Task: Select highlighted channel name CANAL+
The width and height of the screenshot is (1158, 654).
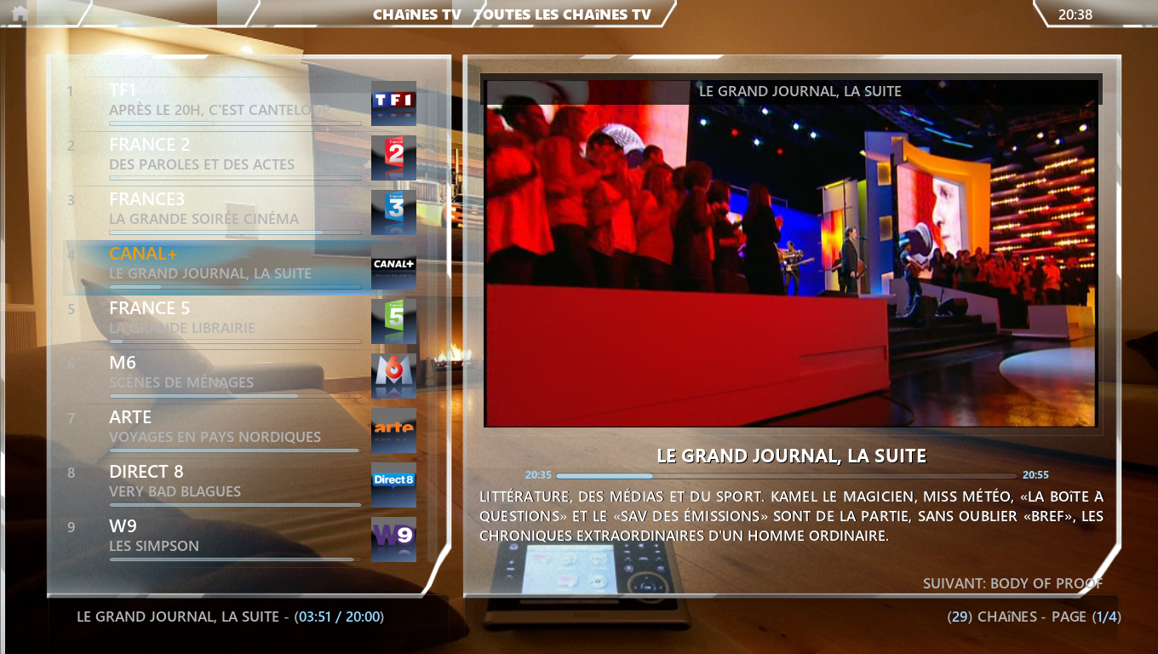Action: (x=142, y=254)
